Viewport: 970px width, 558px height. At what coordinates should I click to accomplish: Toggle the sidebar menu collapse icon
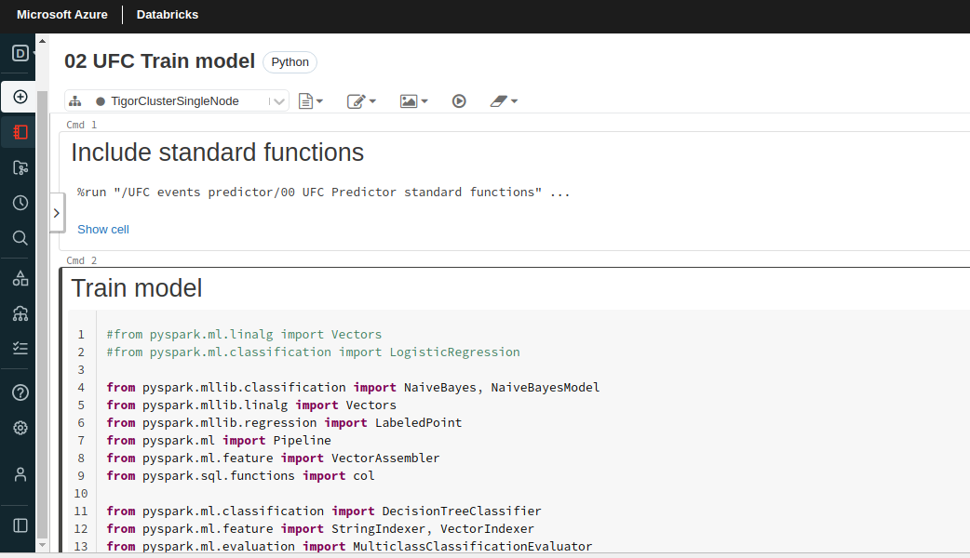(x=20, y=525)
